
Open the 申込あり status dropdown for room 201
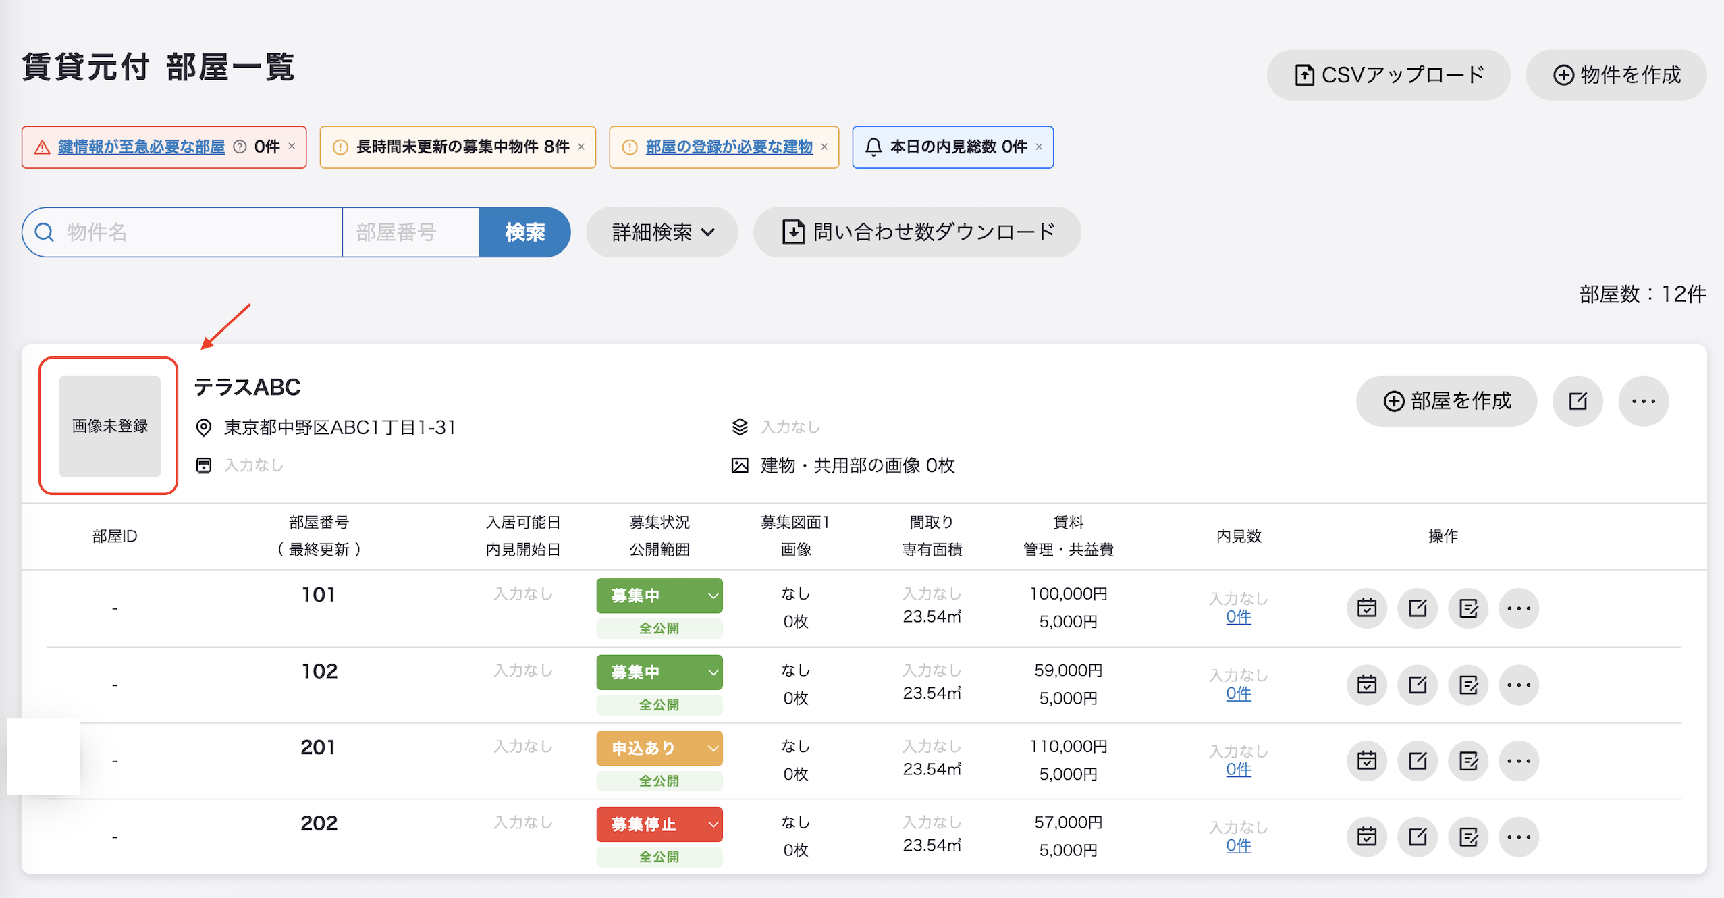(x=659, y=748)
